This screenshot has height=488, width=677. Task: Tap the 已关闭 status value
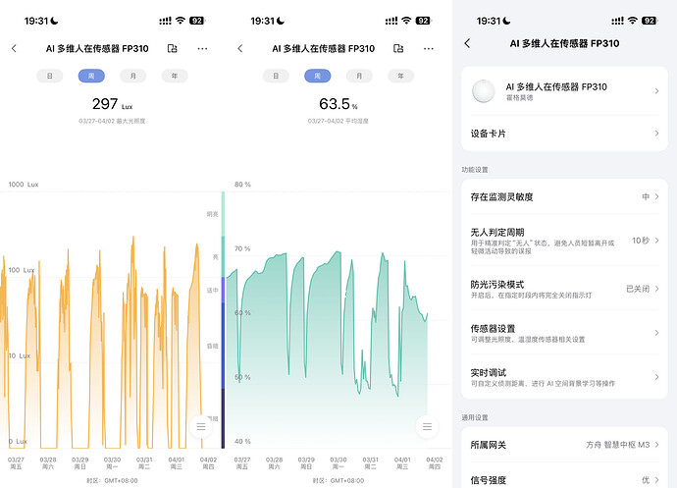point(638,289)
